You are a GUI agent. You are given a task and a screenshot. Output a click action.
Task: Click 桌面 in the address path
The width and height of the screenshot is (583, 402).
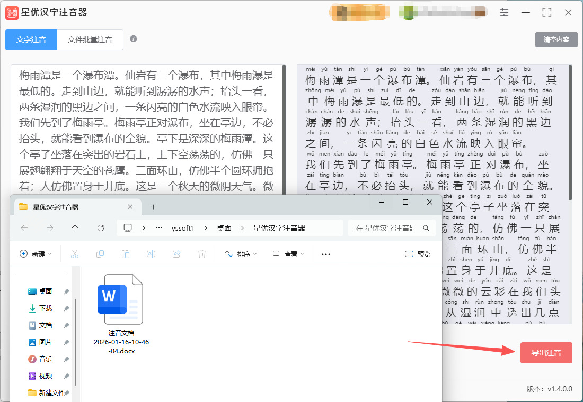pos(224,228)
